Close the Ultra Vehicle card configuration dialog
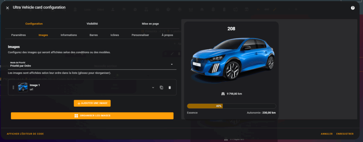The image size is (363, 142). (7, 7)
